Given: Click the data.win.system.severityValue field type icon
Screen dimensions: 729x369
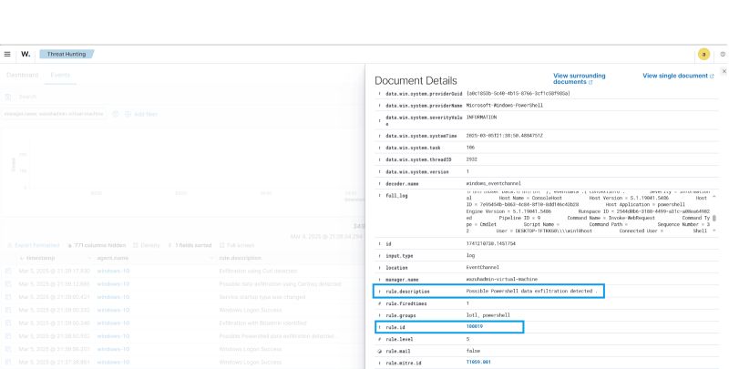Looking at the screenshot, I should [379, 120].
